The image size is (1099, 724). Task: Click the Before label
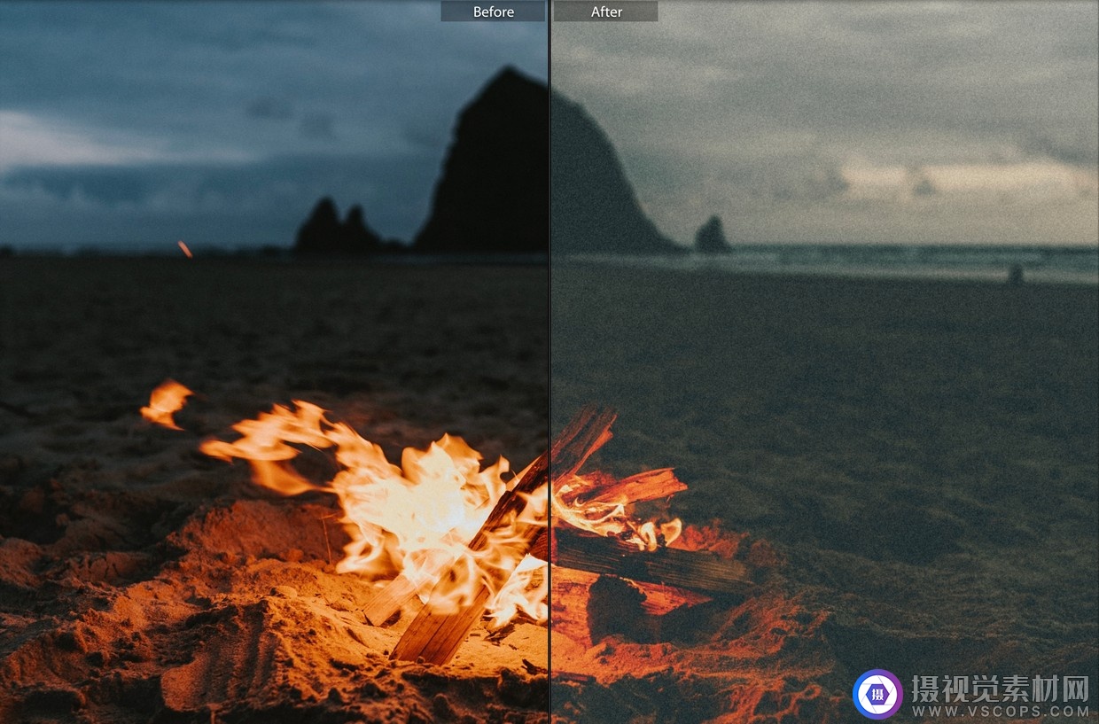[x=493, y=12]
